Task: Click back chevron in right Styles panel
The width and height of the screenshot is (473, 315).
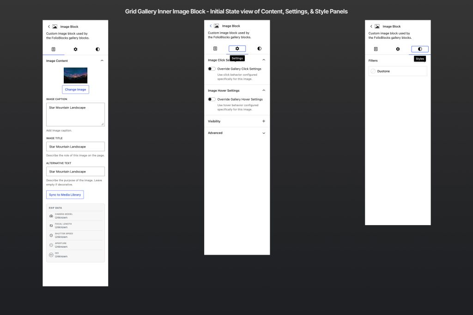Action: tap(371, 26)
